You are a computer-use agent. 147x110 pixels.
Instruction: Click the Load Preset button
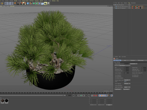(x=118, y=89)
